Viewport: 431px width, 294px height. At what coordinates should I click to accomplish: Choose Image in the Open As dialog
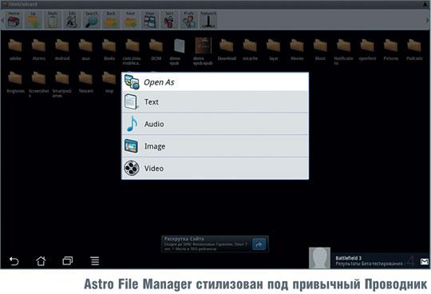pos(215,146)
